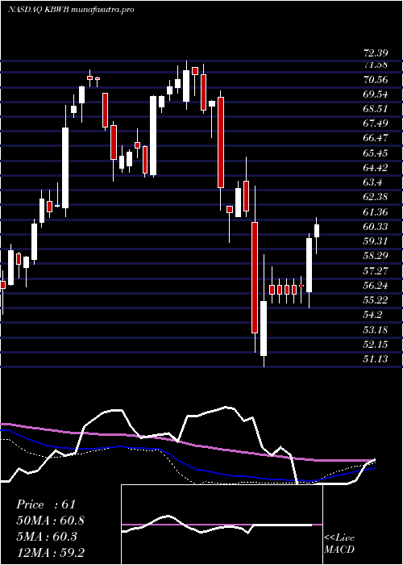Click the final white candle near 60.33
Image resolution: width=403 pixels, height=565 pixels.
coord(317,231)
